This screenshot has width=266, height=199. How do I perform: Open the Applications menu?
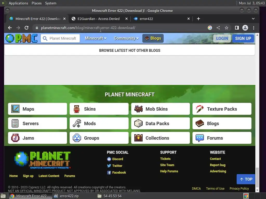(x=18, y=3)
